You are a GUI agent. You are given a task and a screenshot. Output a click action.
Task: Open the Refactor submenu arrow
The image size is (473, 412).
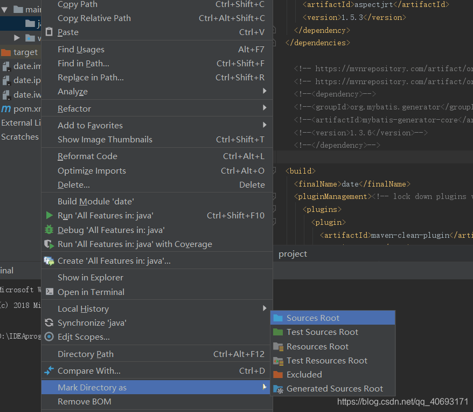point(265,108)
